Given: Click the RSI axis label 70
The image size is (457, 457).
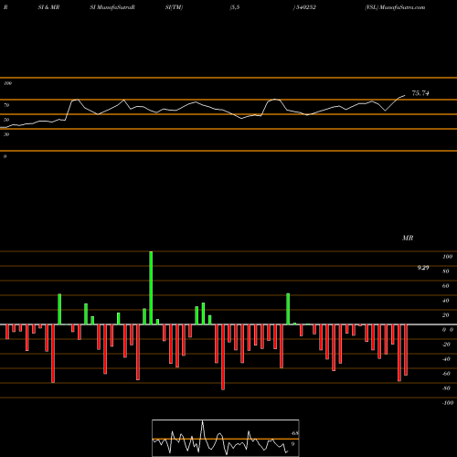Looking at the screenshot, I should click(6, 105).
